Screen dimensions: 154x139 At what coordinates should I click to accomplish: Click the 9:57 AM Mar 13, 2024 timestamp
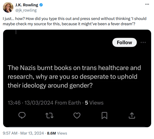(23, 133)
